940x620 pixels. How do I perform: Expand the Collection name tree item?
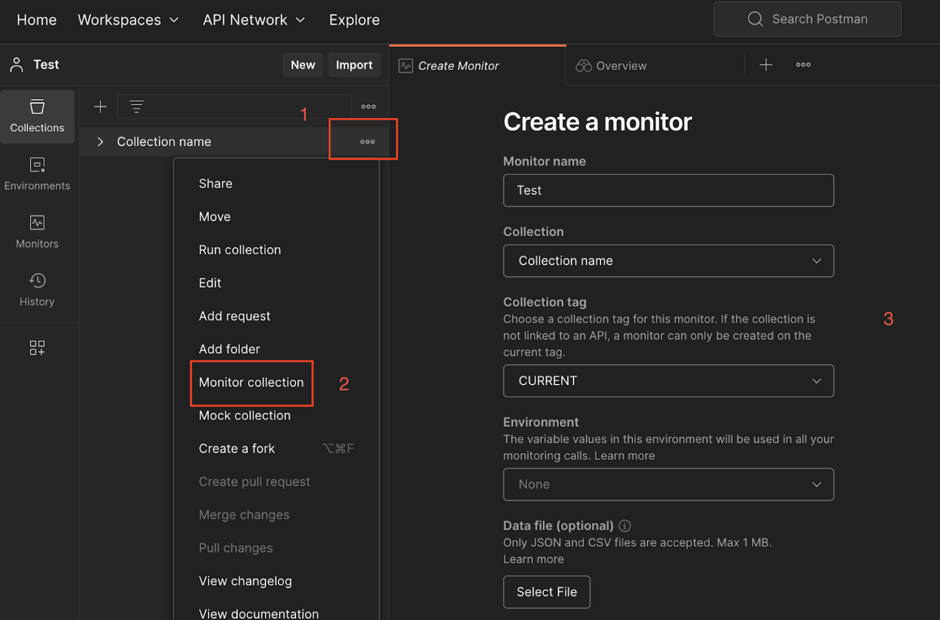100,141
